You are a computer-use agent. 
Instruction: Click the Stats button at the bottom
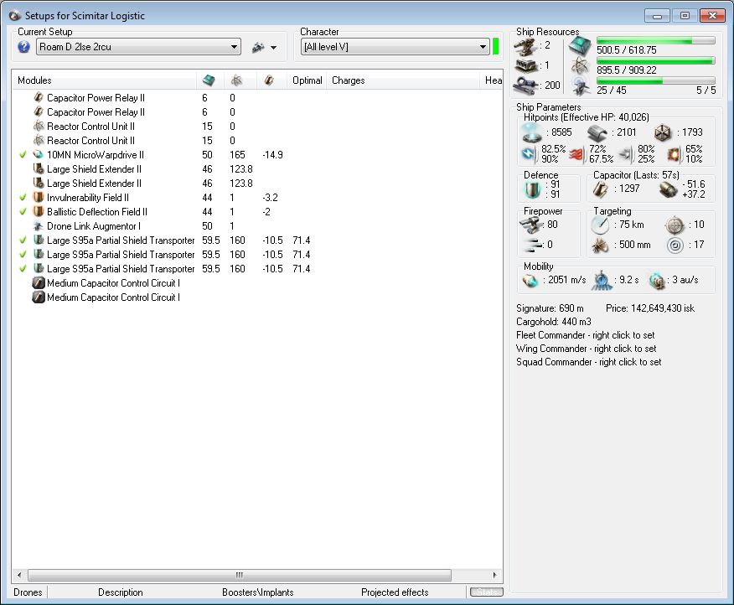(x=487, y=592)
